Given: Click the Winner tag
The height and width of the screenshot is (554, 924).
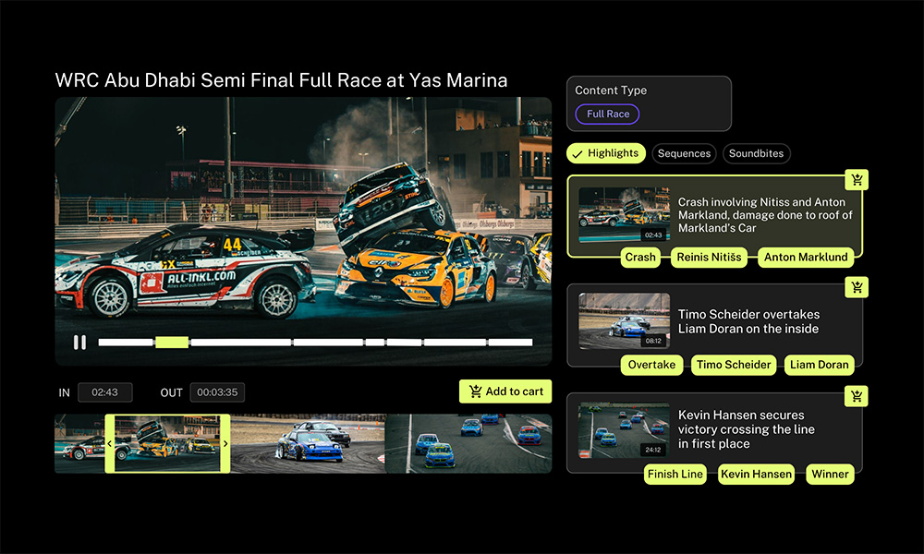Looking at the screenshot, I should 830,475.
